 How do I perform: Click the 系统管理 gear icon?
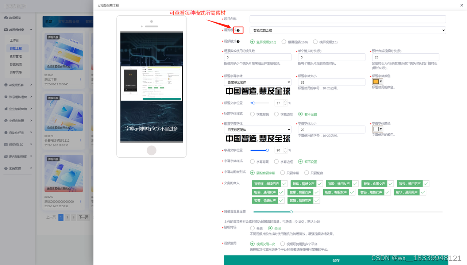(x=6, y=169)
